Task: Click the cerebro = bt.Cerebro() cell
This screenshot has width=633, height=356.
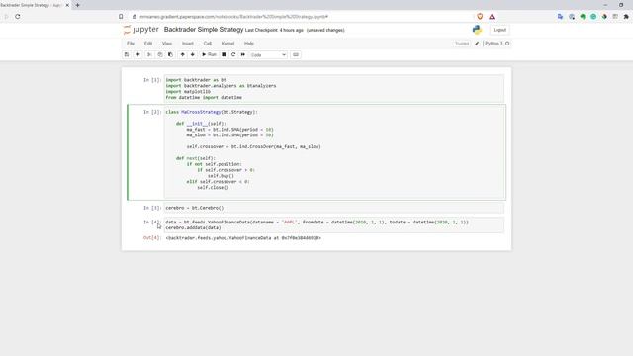Action: point(334,208)
